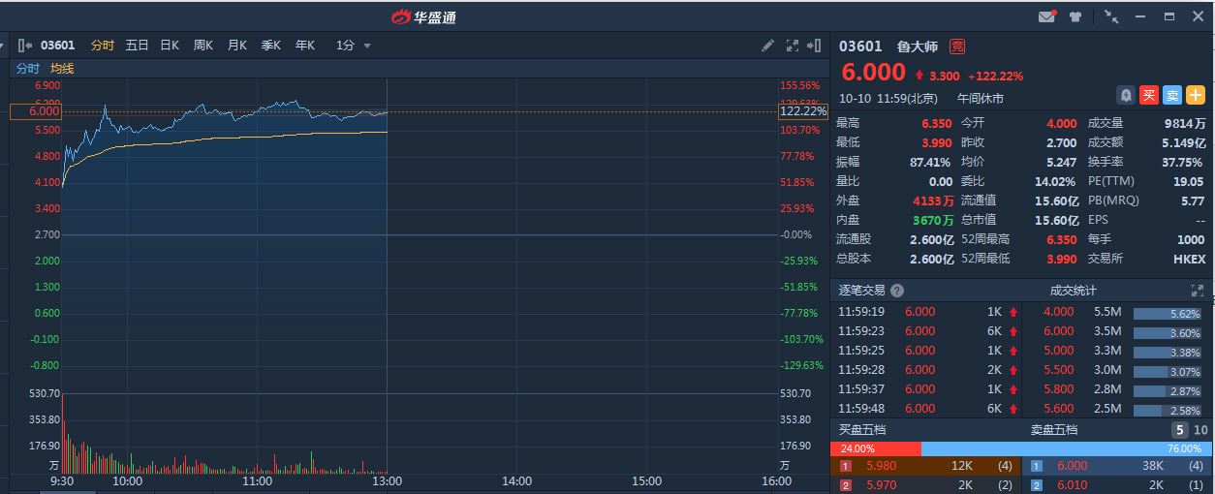The height and width of the screenshot is (494, 1215).
Task: Add stock to watchlist with plus icon
Action: (1195, 95)
